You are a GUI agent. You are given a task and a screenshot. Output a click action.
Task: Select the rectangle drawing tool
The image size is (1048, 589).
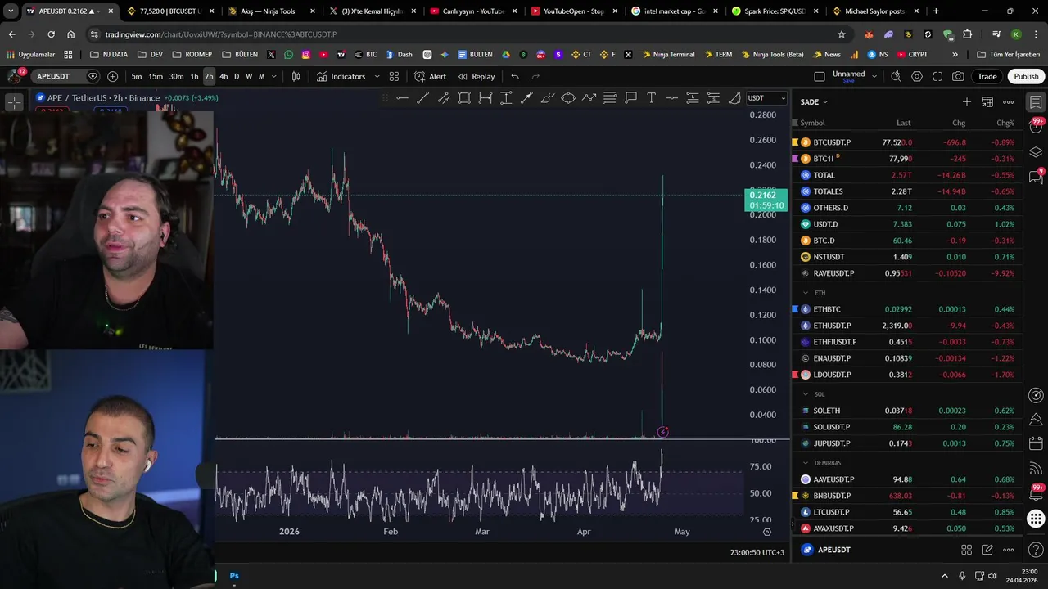pos(464,98)
